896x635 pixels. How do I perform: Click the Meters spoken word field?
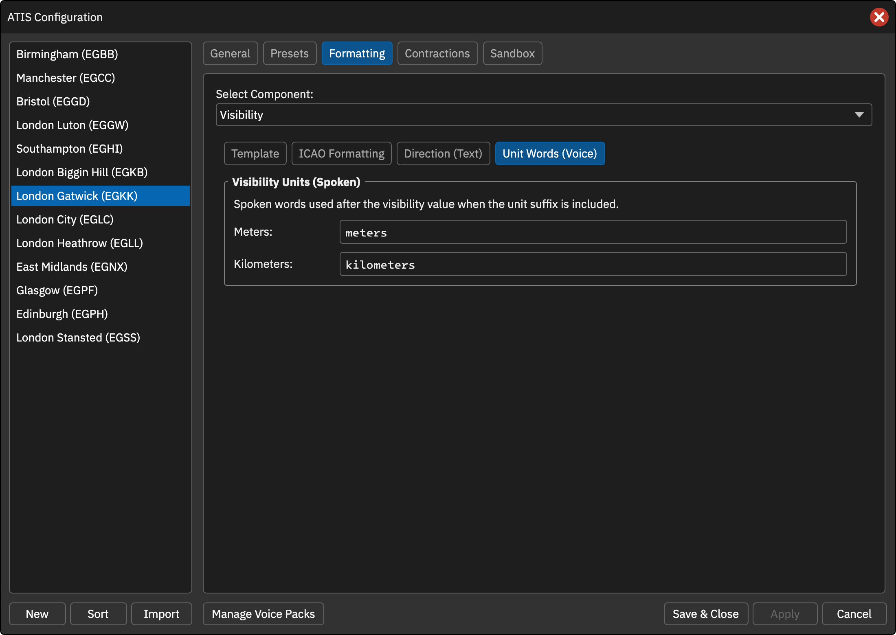pyautogui.click(x=593, y=232)
